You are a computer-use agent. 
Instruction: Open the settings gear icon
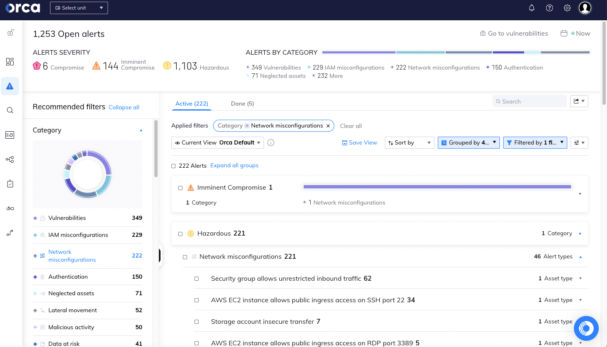[x=567, y=7]
